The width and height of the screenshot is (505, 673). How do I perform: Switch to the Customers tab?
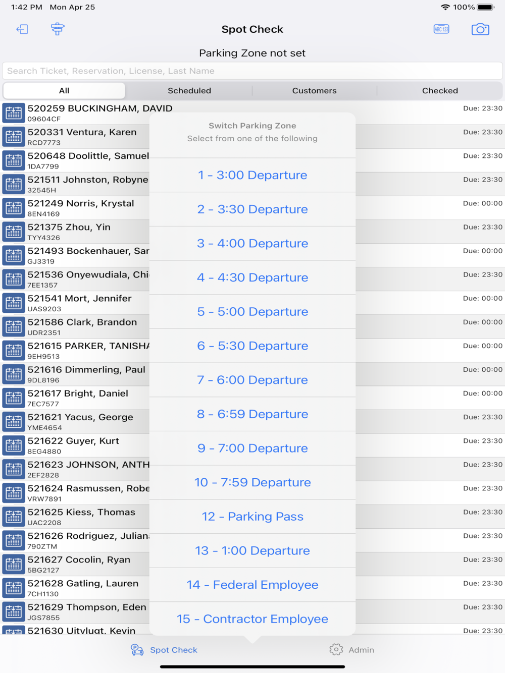(x=314, y=91)
